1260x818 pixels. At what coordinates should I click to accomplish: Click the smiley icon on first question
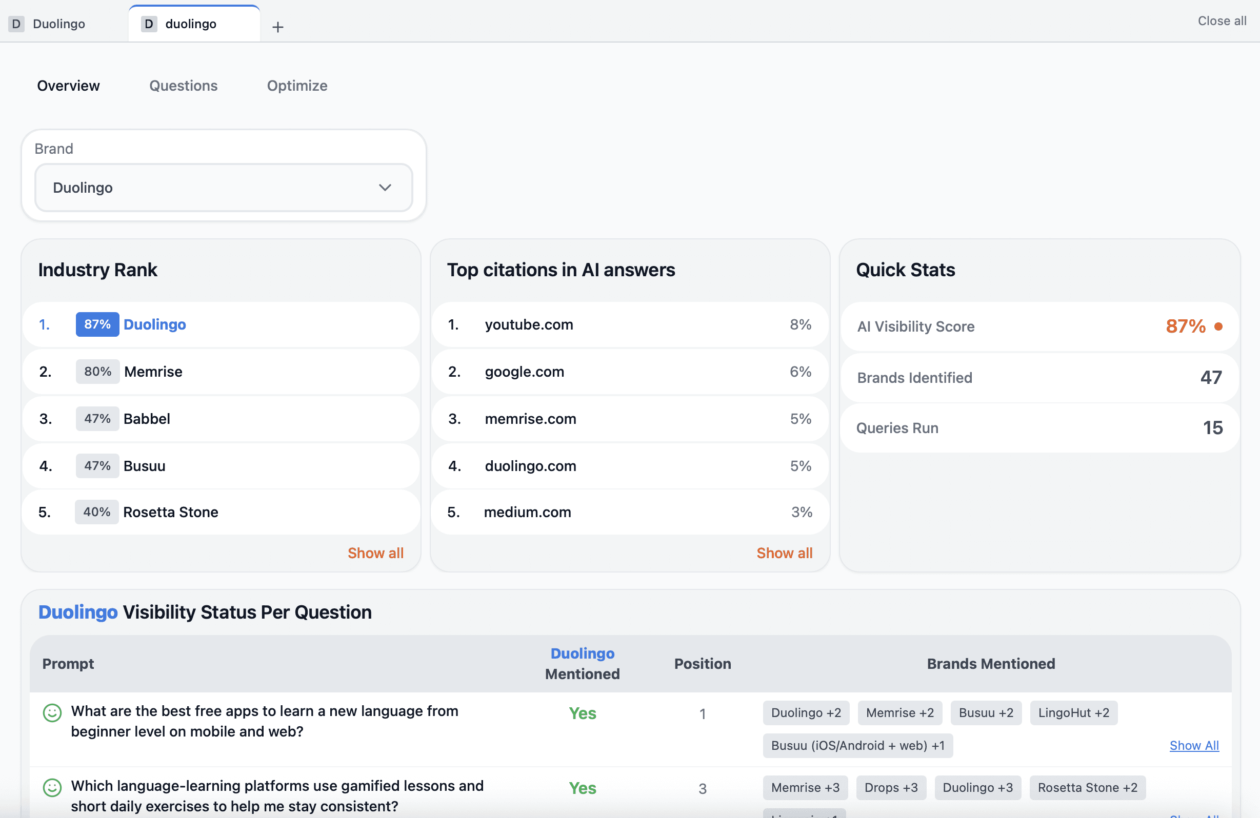coord(52,713)
